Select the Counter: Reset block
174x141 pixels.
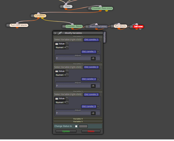(x=74, y=26)
